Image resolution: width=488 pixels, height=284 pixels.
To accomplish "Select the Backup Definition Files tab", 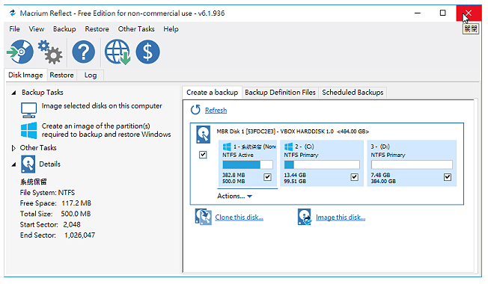I will (x=280, y=92).
